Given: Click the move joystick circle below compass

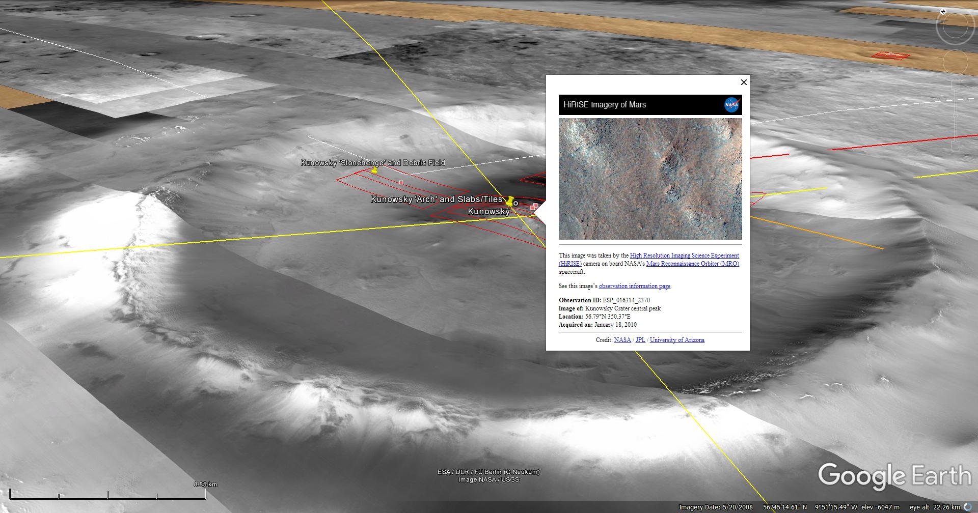Looking at the screenshot, I should 955,62.
